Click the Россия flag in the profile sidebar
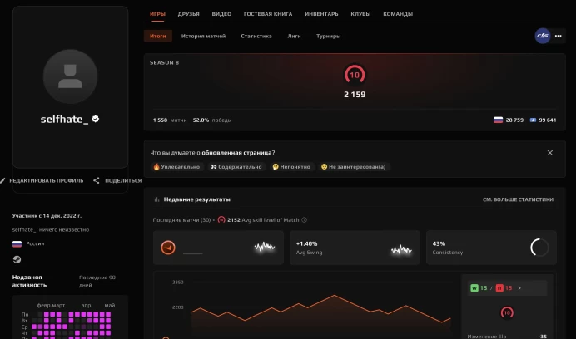Viewport: 576px width, 339px height. pos(17,243)
